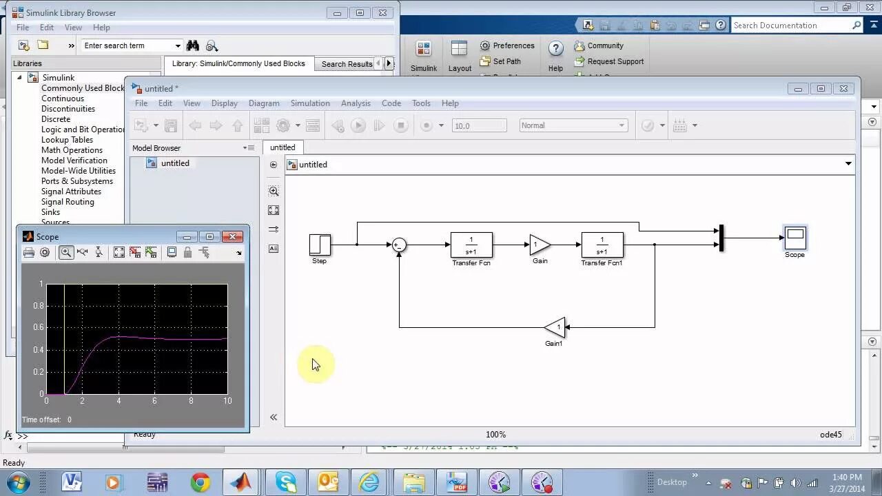Select the Step block in diagram
The image size is (882, 496).
(x=320, y=245)
